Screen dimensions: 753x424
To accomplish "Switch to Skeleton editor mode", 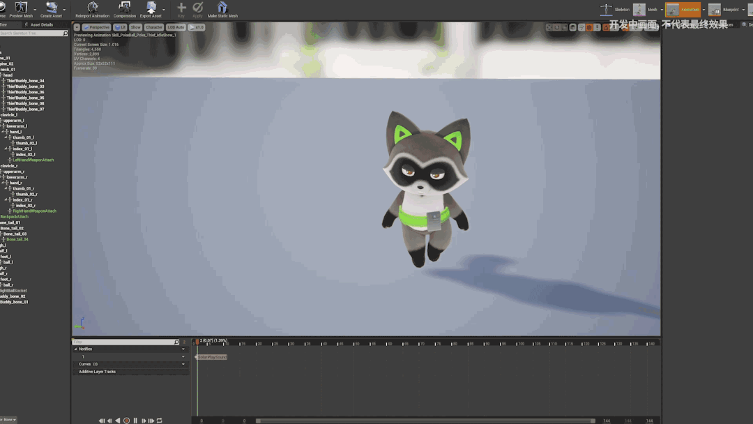I will (607, 9).
